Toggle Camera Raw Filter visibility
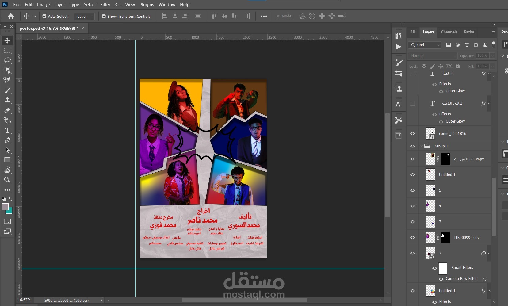The width and height of the screenshot is (508, 306). point(441,279)
